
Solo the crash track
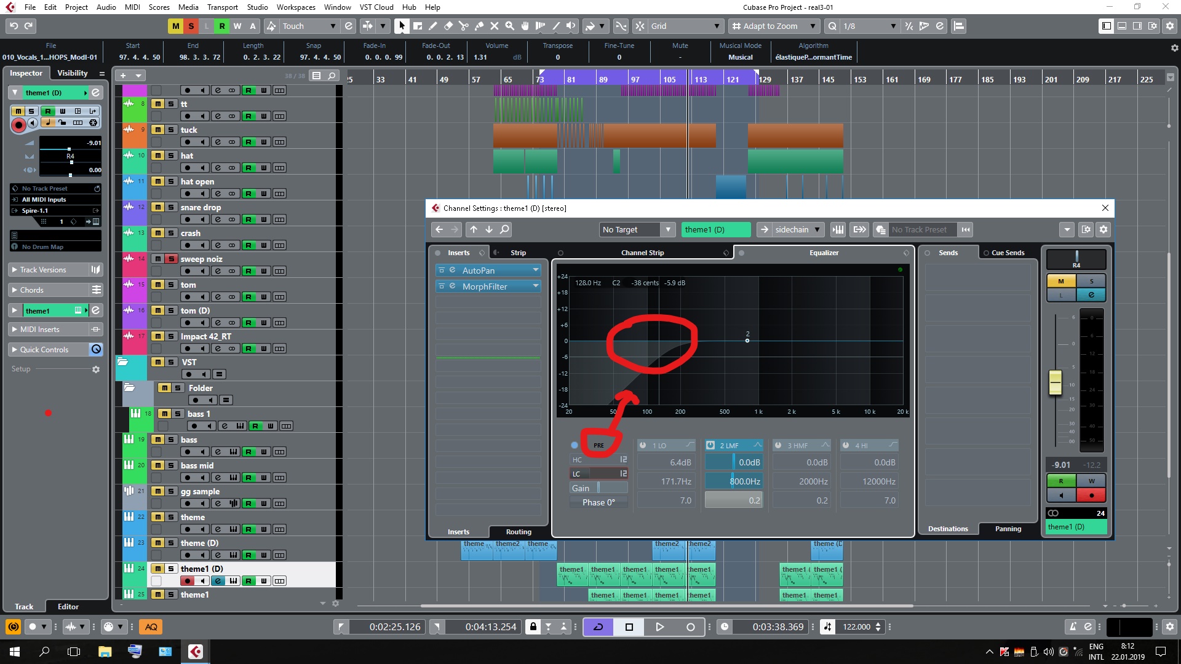(x=171, y=233)
